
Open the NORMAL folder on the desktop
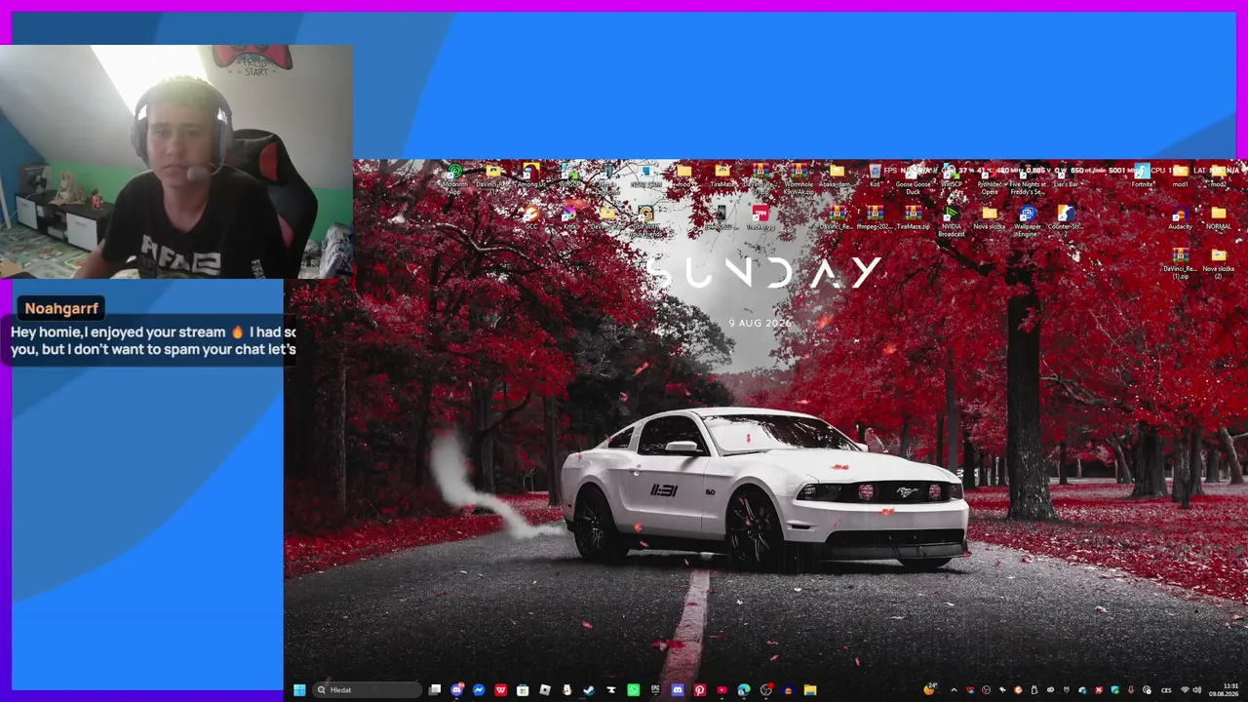point(1218,217)
